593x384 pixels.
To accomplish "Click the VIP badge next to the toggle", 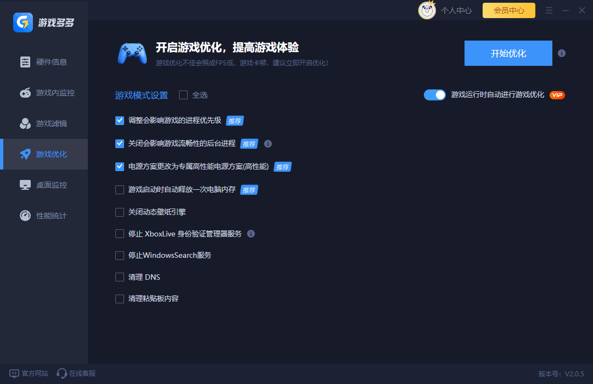I will [557, 95].
